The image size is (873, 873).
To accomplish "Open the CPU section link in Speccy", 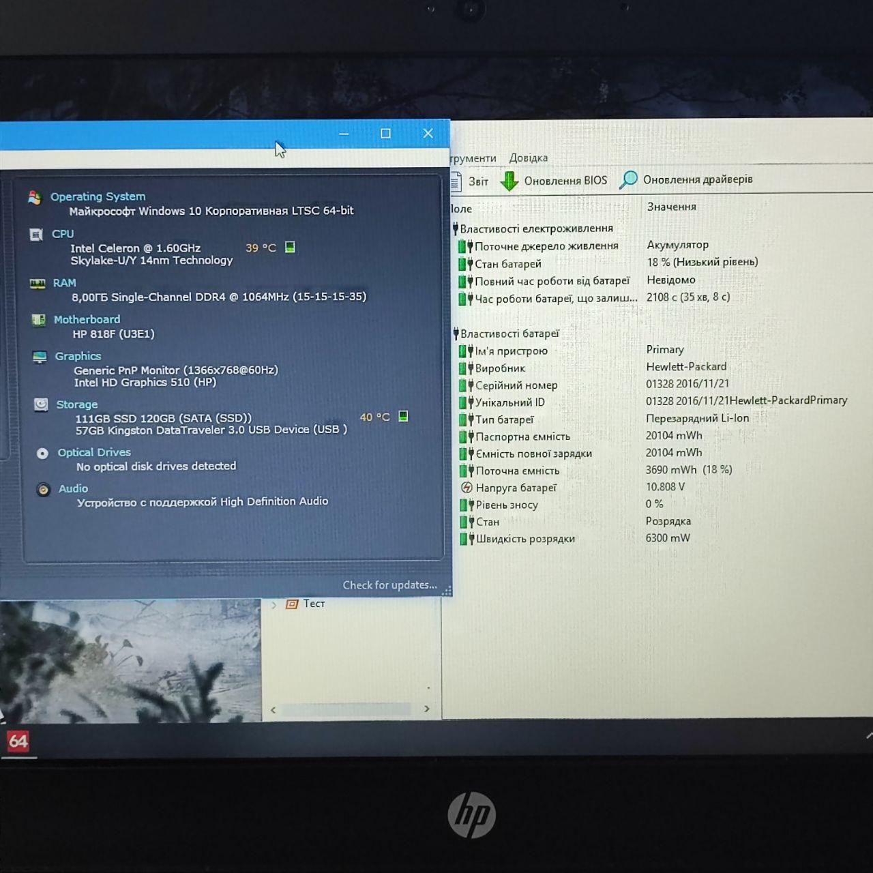I will [63, 234].
